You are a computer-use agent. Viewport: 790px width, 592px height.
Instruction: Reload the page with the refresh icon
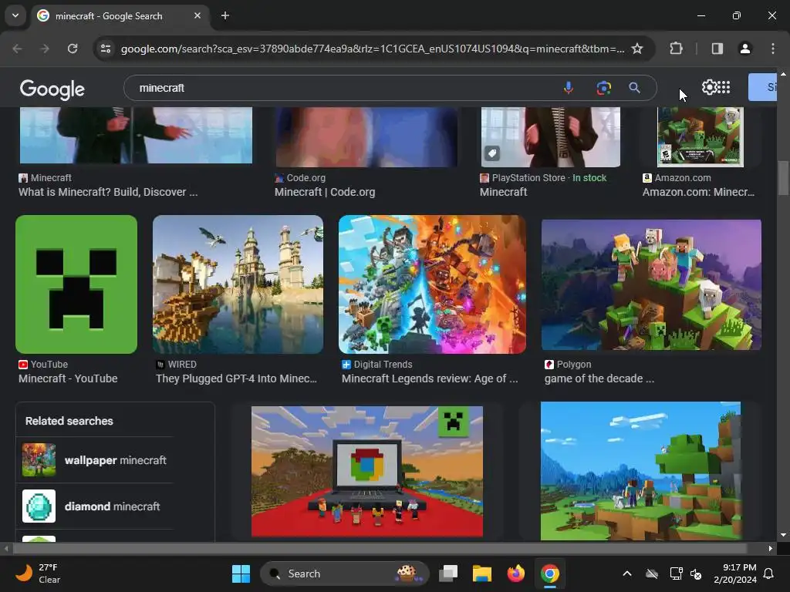coord(73,49)
